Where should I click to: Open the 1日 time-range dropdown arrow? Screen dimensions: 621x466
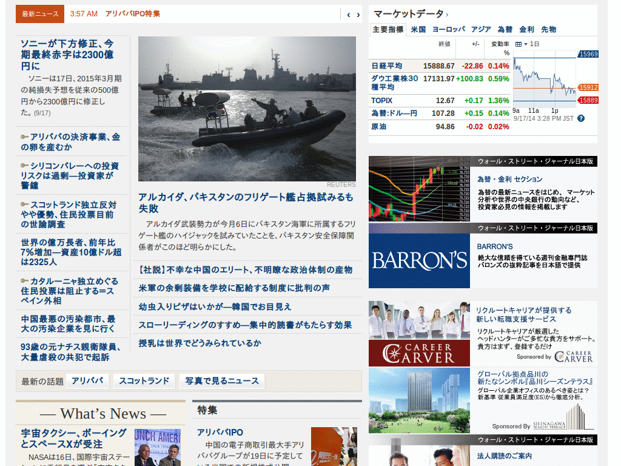pyautogui.click(x=525, y=44)
